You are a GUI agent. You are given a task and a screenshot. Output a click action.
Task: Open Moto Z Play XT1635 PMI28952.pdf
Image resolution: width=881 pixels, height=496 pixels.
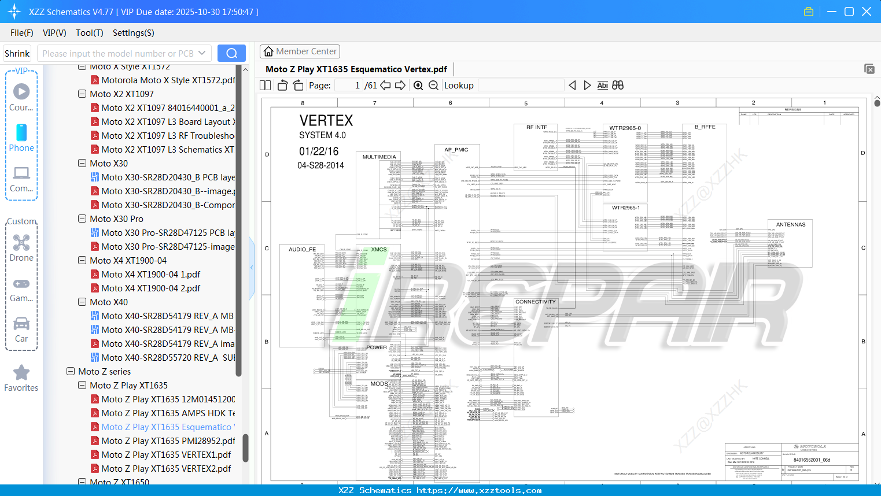168,441
